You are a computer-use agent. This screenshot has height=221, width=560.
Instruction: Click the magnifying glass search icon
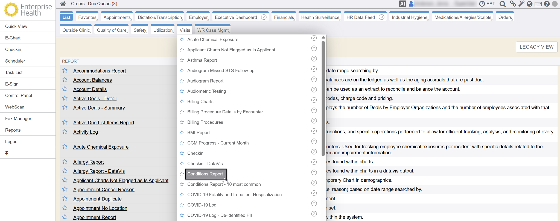point(502,4)
